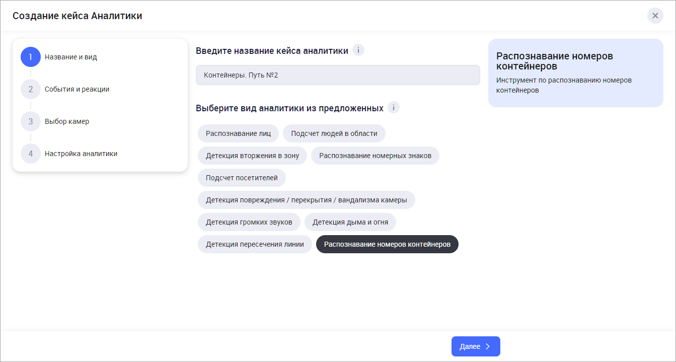Click info icon beside analytics type heading
The image size is (676, 362).
click(x=393, y=108)
